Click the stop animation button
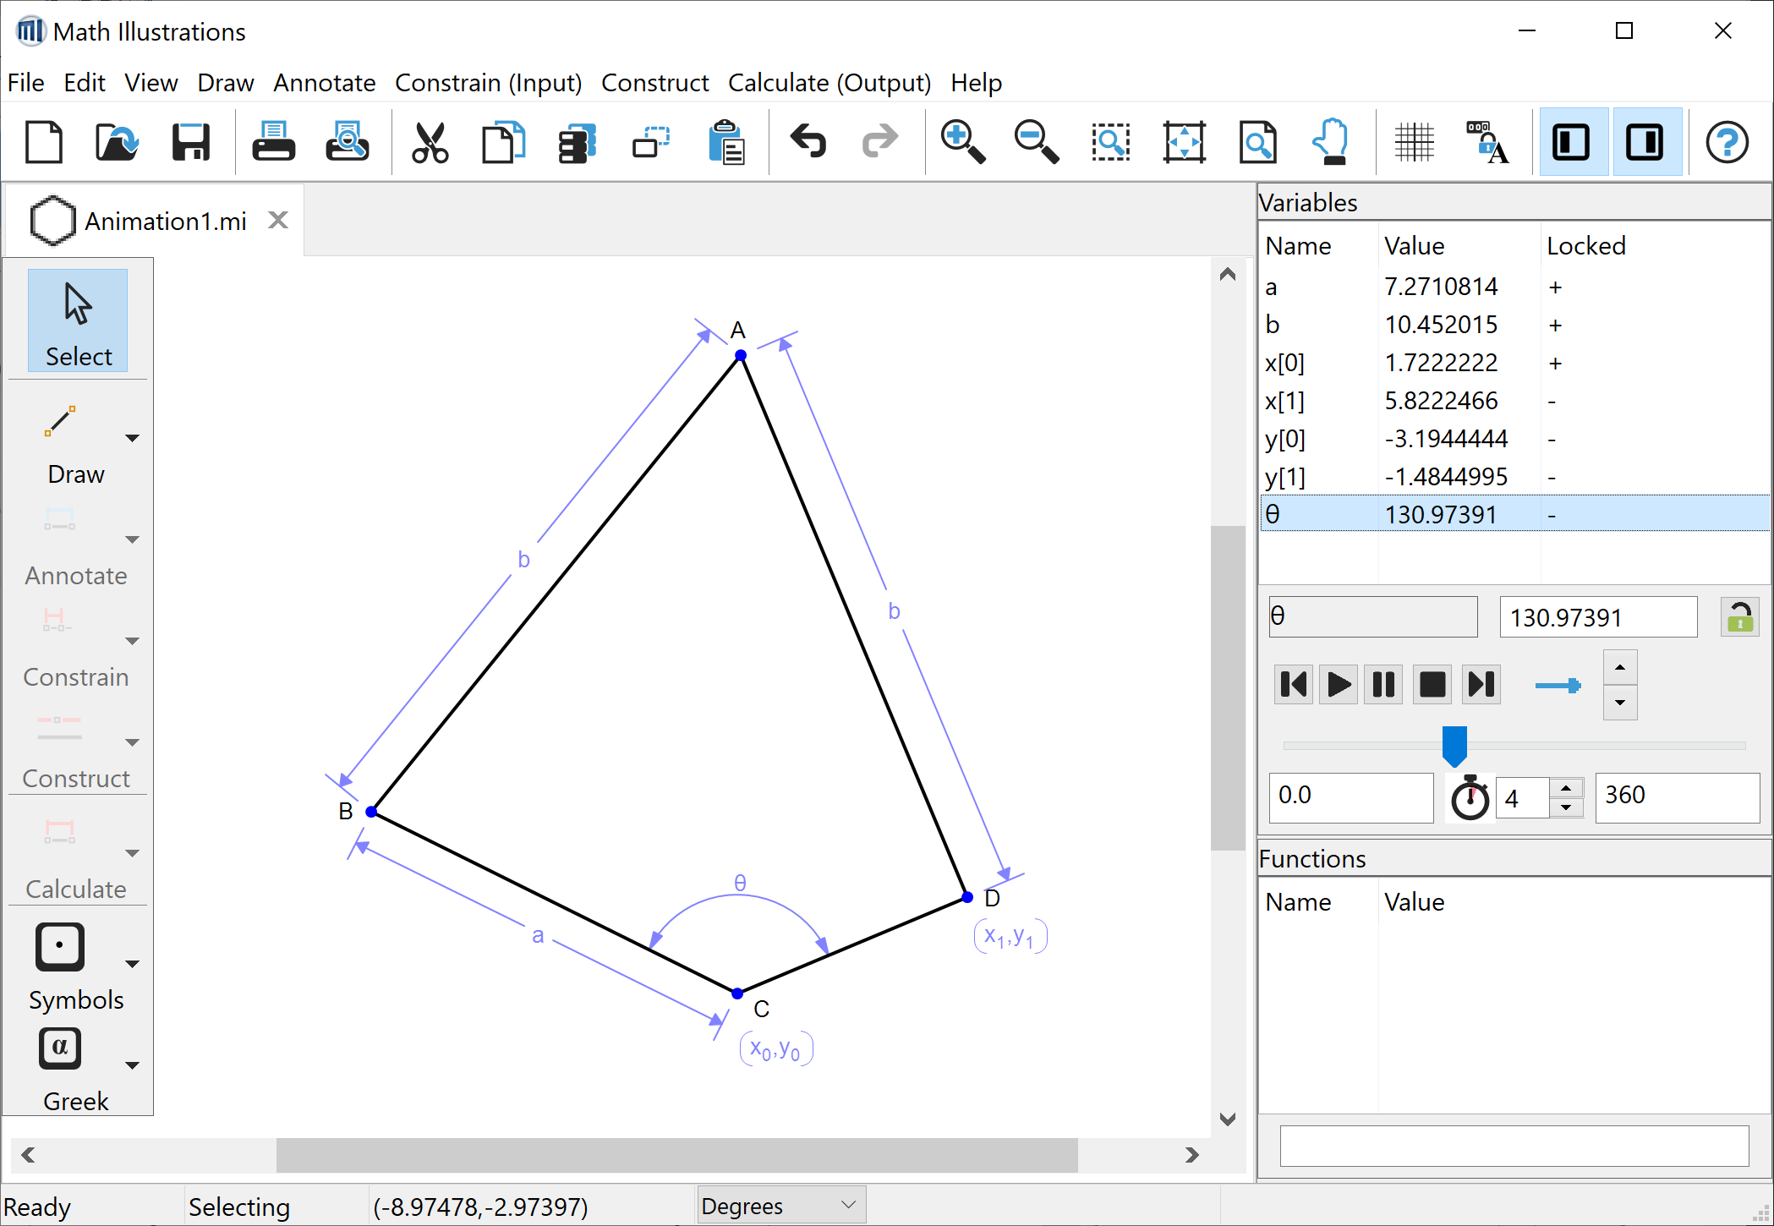The width and height of the screenshot is (1774, 1226). pyautogui.click(x=1432, y=684)
